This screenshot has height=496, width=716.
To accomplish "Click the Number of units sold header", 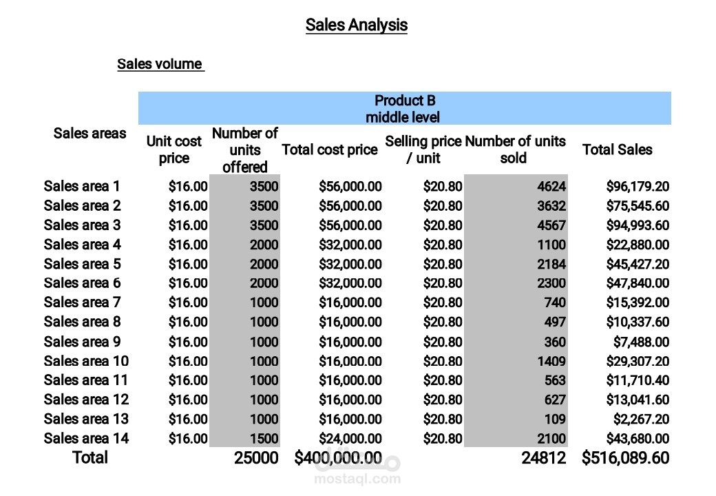I will click(515, 149).
